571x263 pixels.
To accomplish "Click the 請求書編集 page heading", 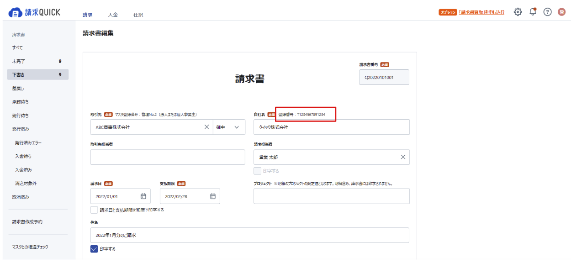I will pyautogui.click(x=98, y=33).
